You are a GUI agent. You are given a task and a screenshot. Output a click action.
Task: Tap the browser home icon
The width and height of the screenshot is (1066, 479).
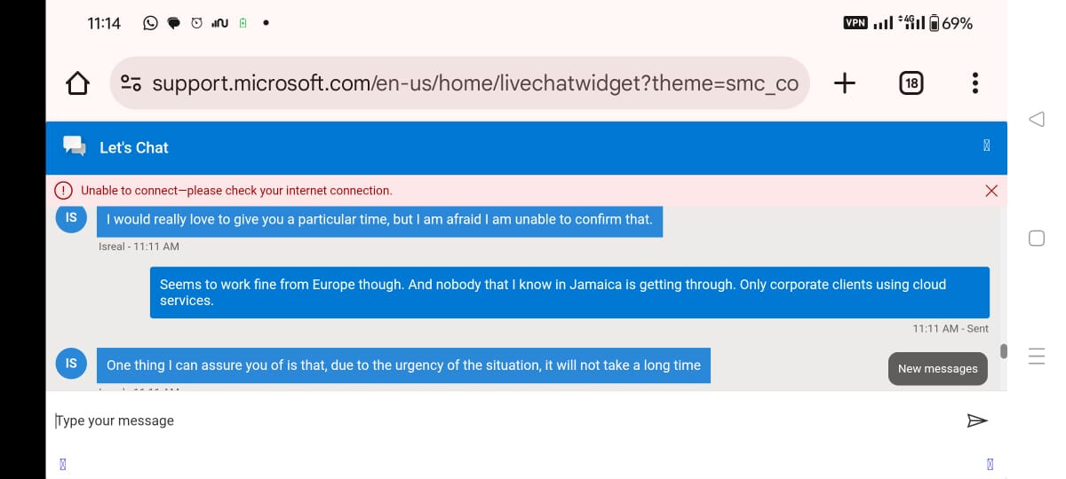[78, 83]
